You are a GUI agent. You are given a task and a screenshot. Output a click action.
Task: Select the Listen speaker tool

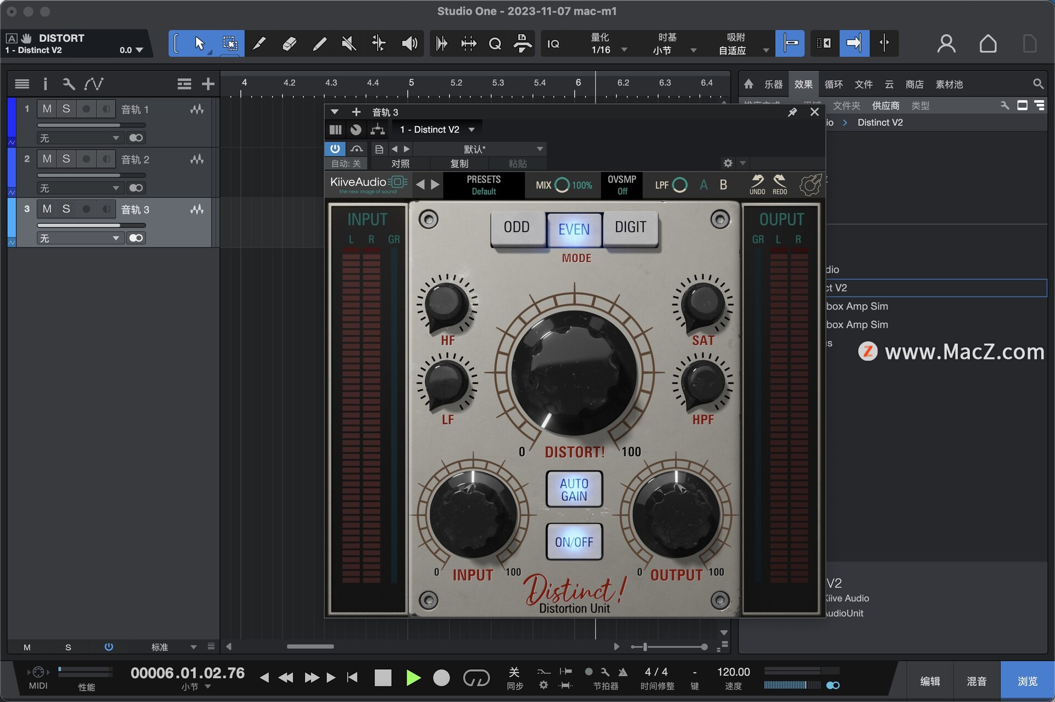click(409, 43)
